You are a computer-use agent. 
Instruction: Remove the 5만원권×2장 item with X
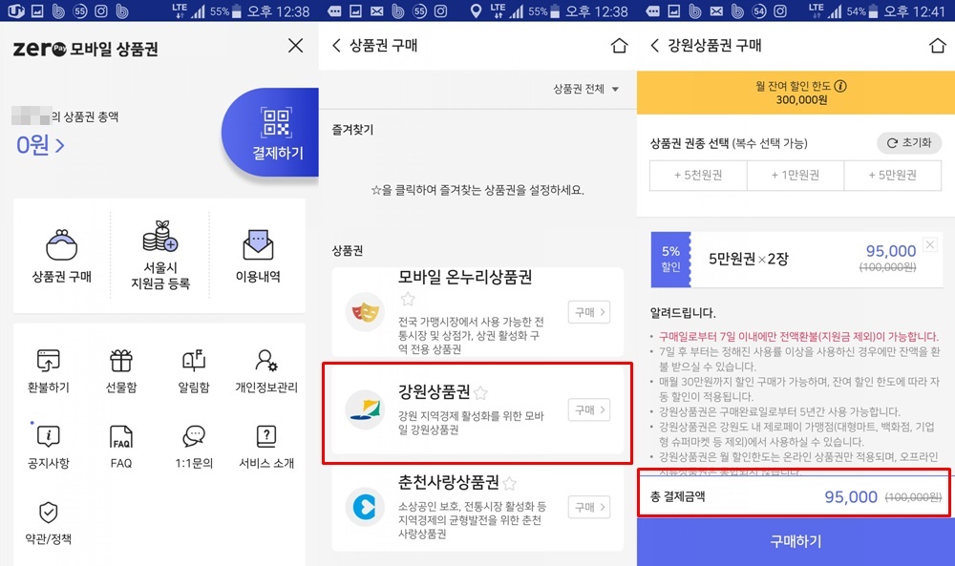point(930,244)
